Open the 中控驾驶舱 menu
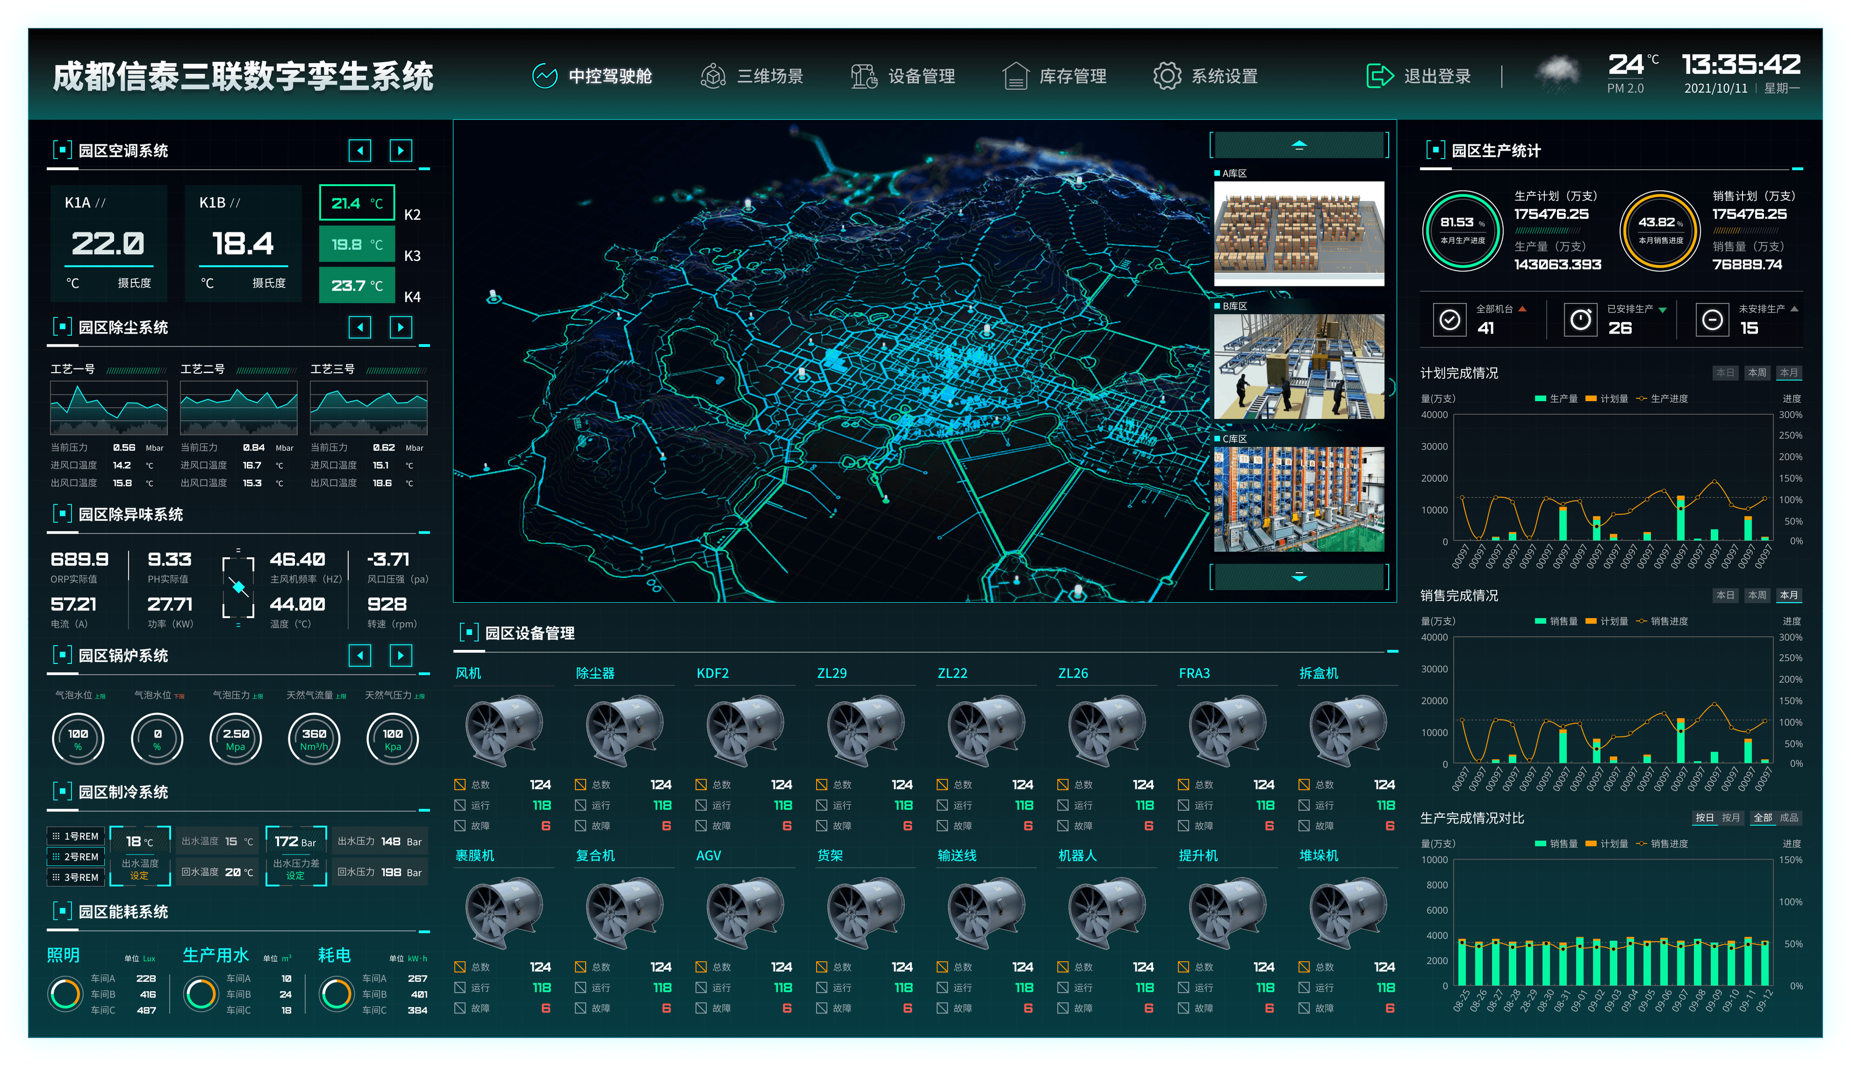Viewport: 1851px width, 1066px height. pyautogui.click(x=592, y=76)
